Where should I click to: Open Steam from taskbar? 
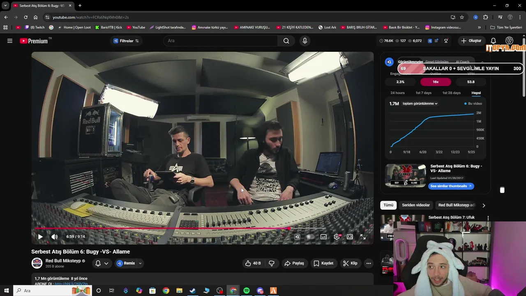tap(193, 291)
